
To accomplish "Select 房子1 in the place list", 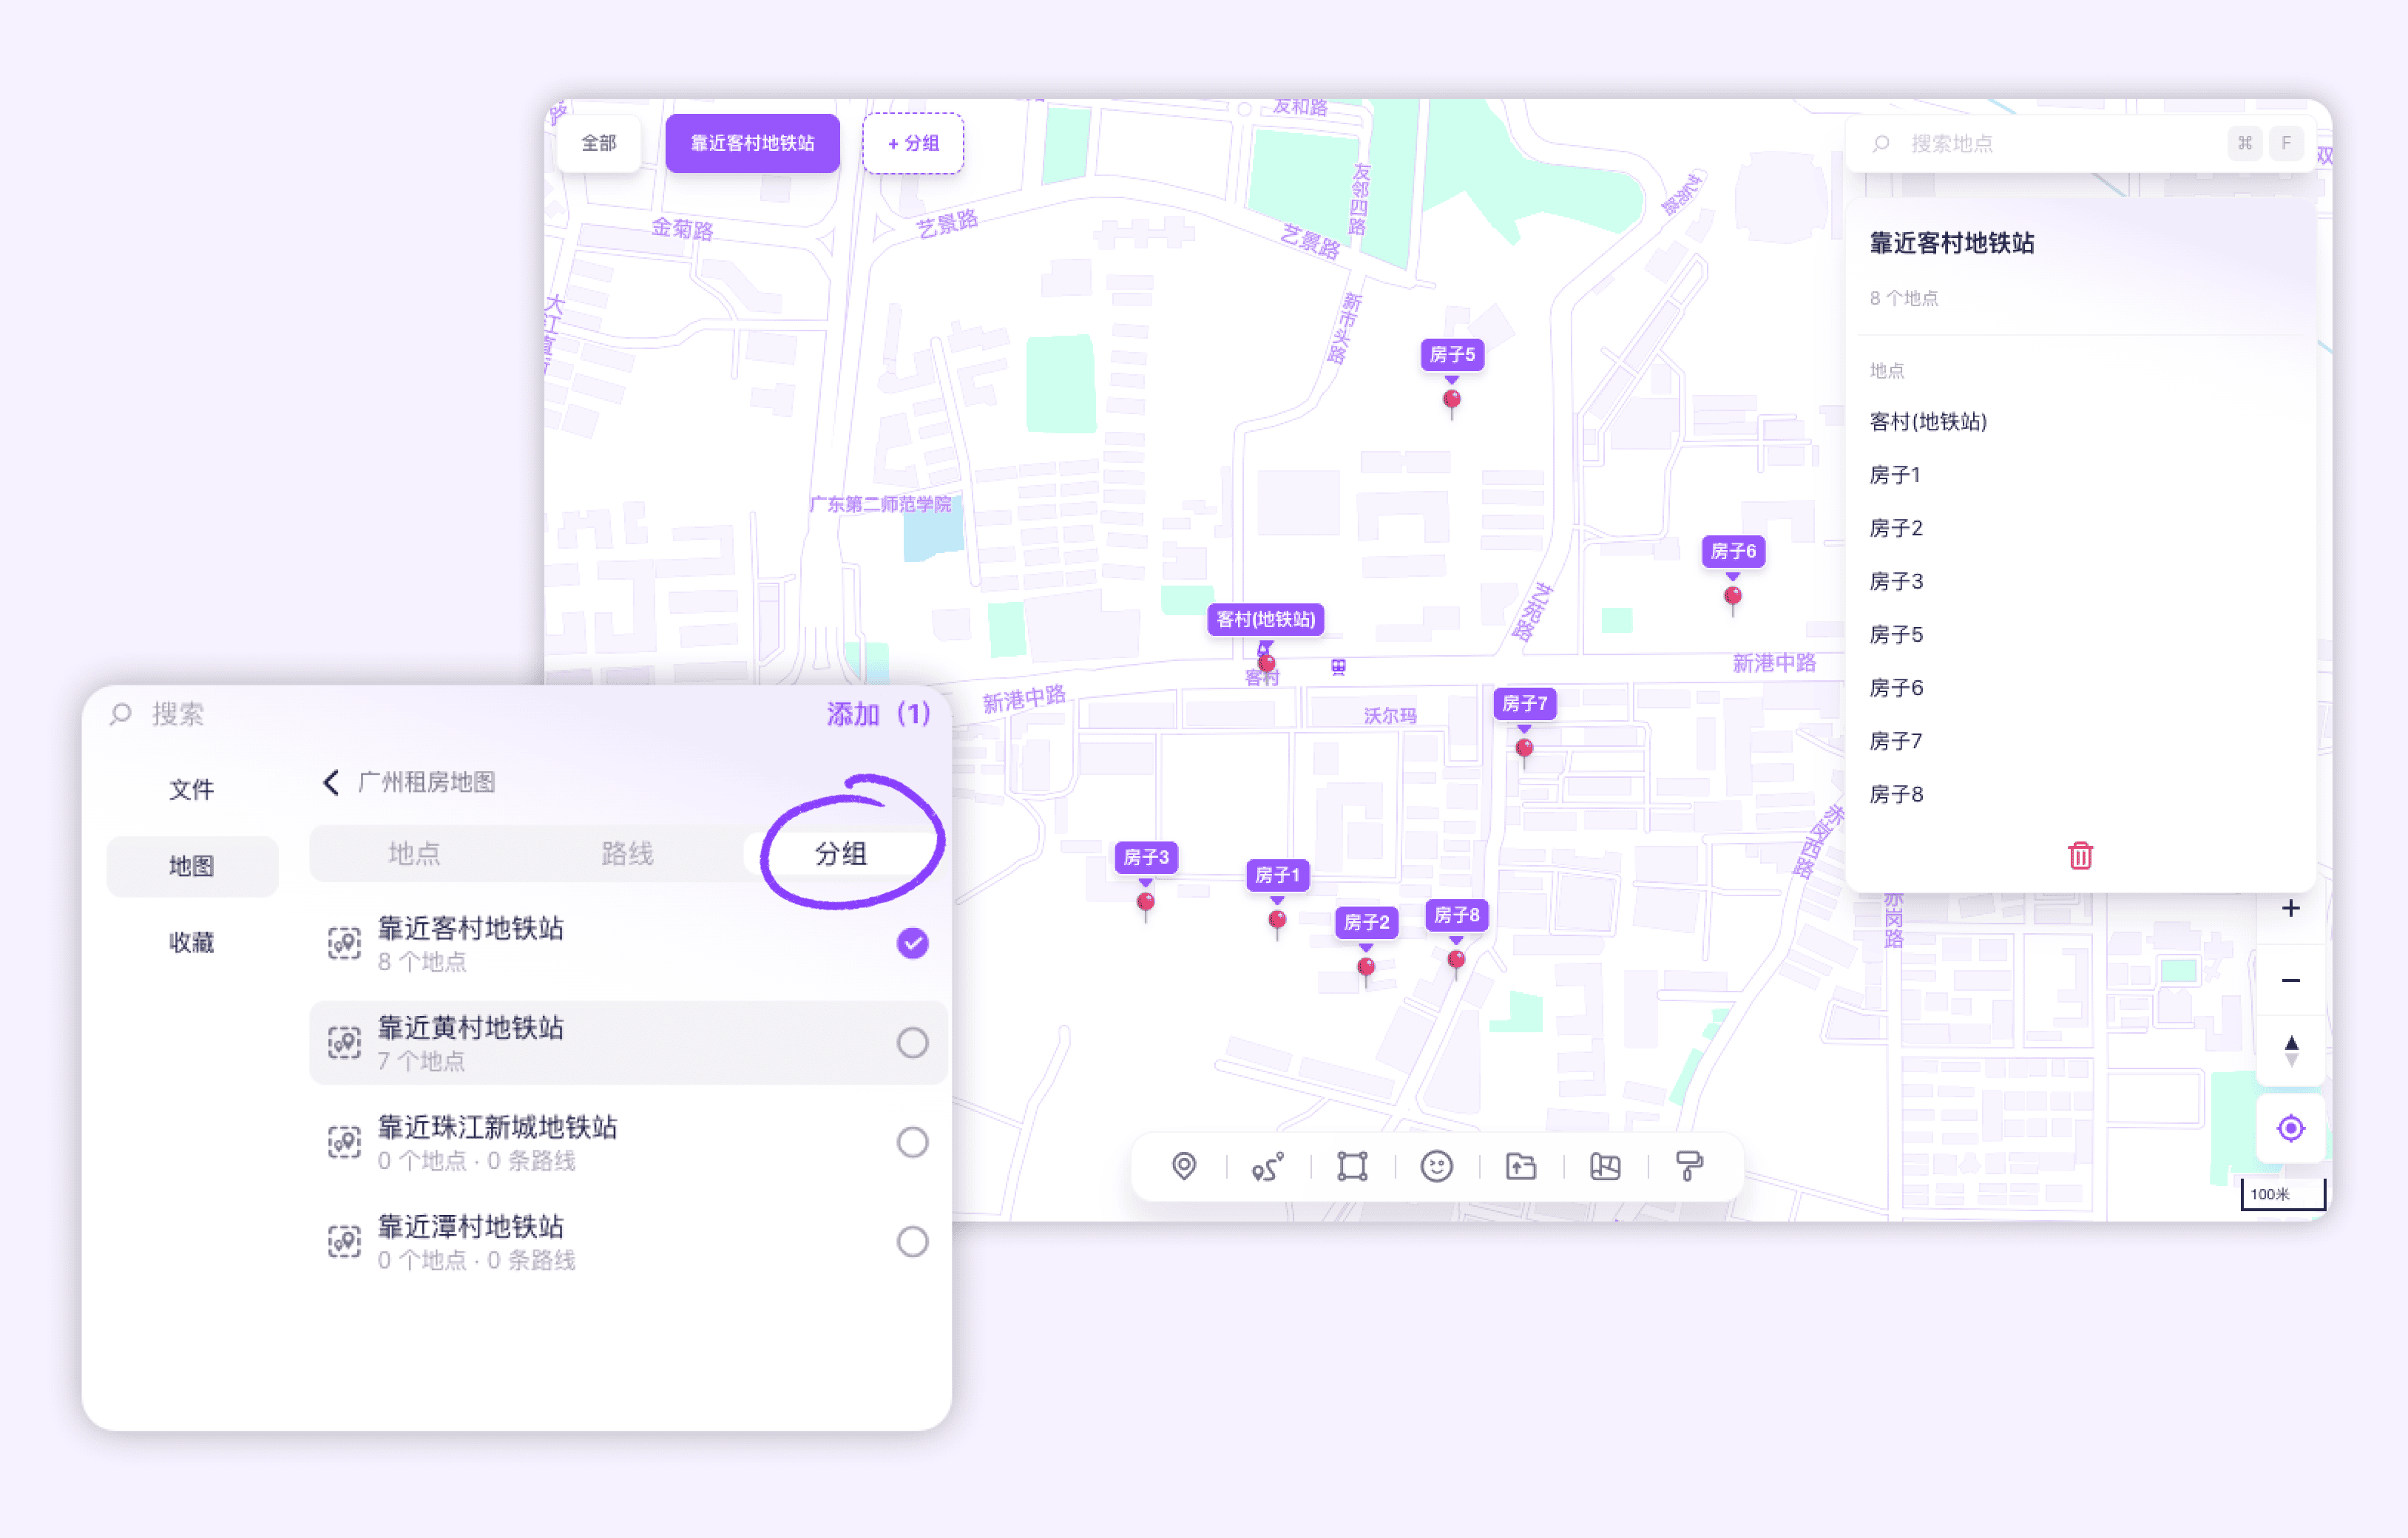I will [x=1895, y=475].
